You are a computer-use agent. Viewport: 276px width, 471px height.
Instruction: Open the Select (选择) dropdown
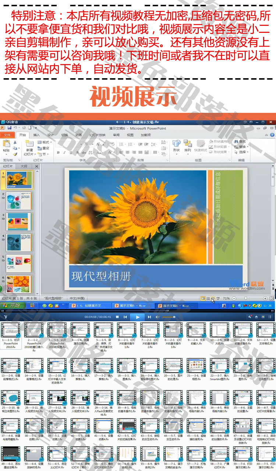click(241, 152)
